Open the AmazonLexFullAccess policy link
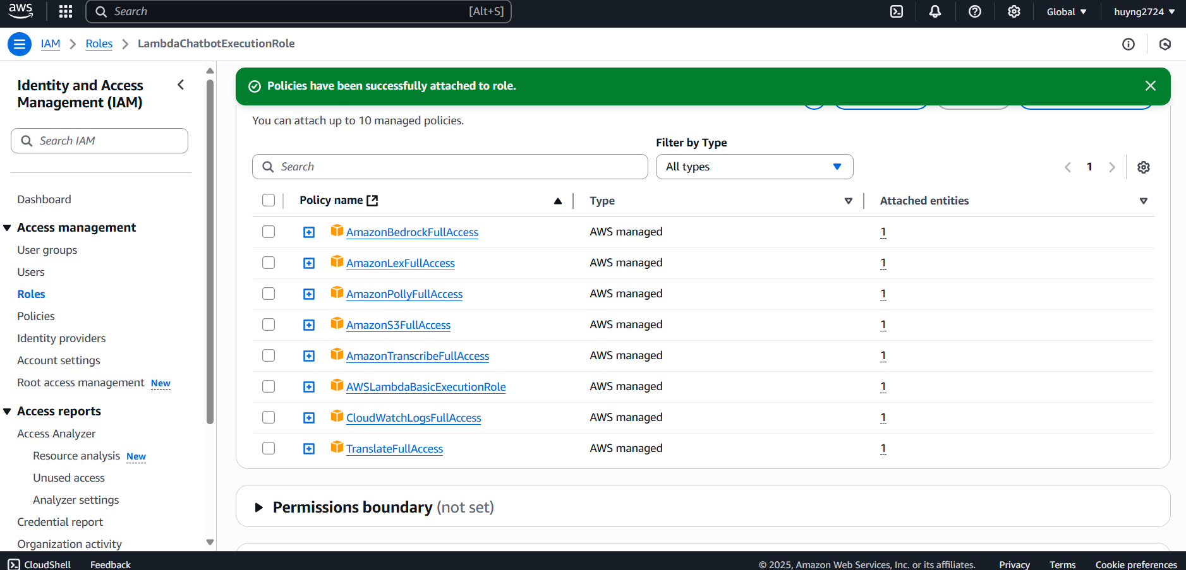Viewport: 1186px width, 570px height. coord(401,263)
